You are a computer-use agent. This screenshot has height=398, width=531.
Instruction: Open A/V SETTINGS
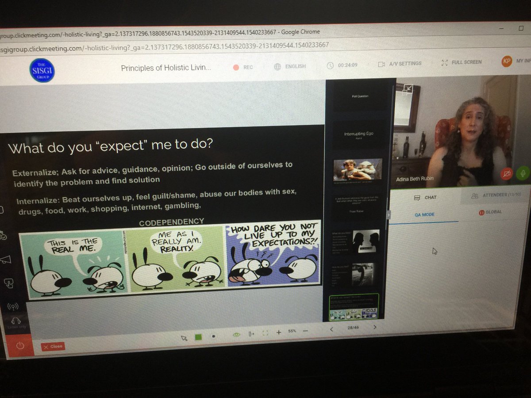tap(400, 64)
